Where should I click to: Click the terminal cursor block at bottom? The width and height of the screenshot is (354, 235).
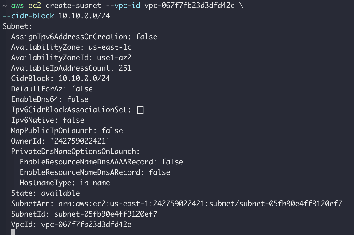click(x=13, y=233)
